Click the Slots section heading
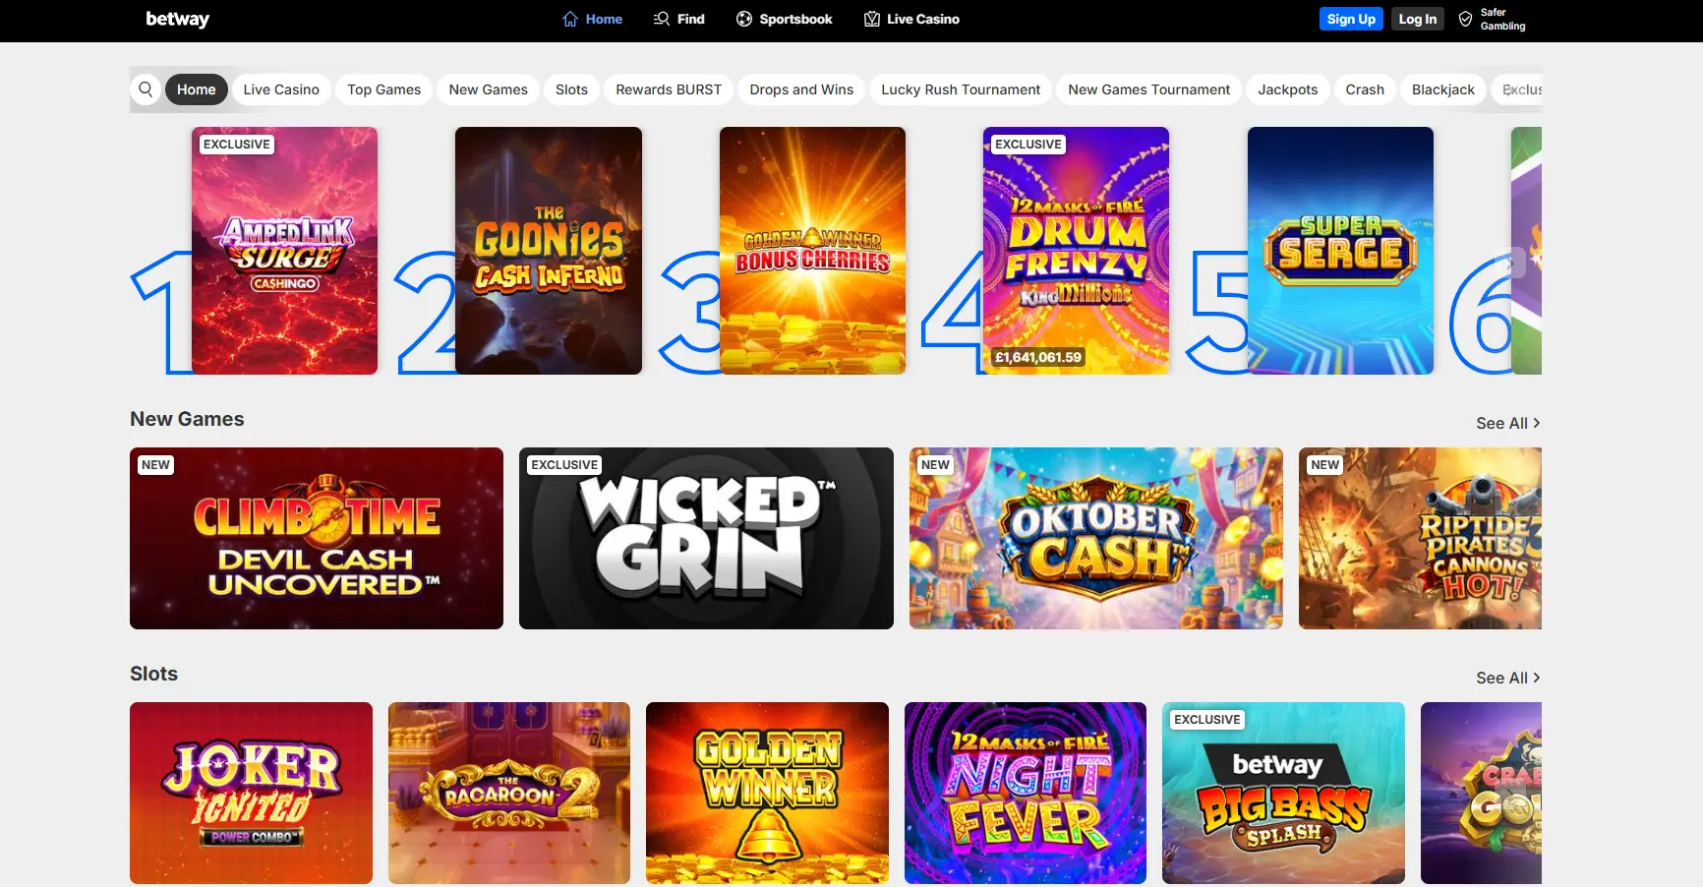The height and width of the screenshot is (887, 1703). click(x=153, y=674)
